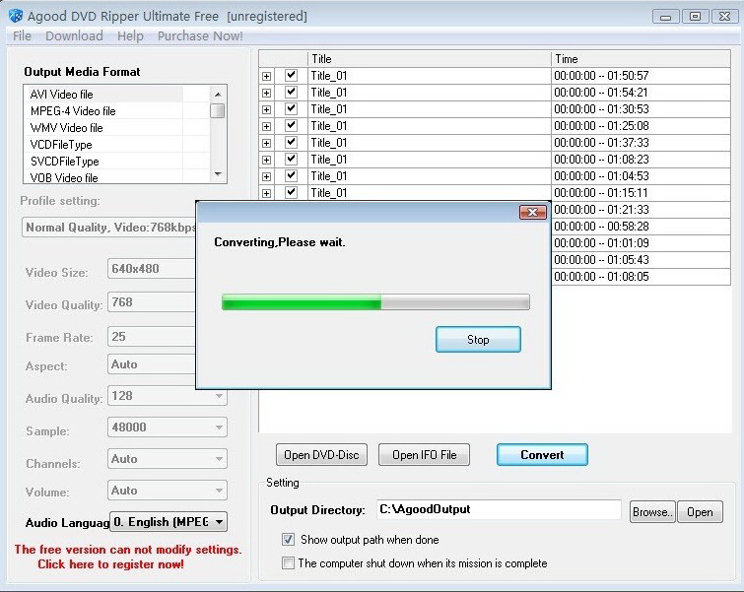Expand the title row lasting 01:25:08
This screenshot has width=744, height=592.
tap(267, 126)
